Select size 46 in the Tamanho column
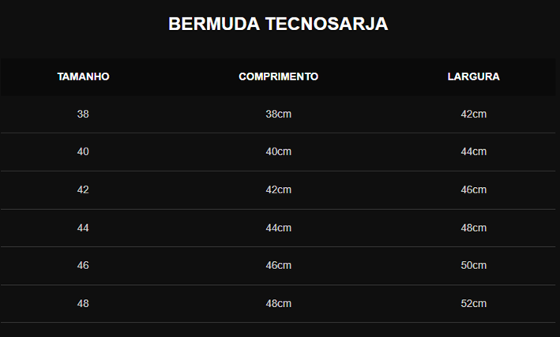The width and height of the screenshot is (560, 337). coord(83,265)
